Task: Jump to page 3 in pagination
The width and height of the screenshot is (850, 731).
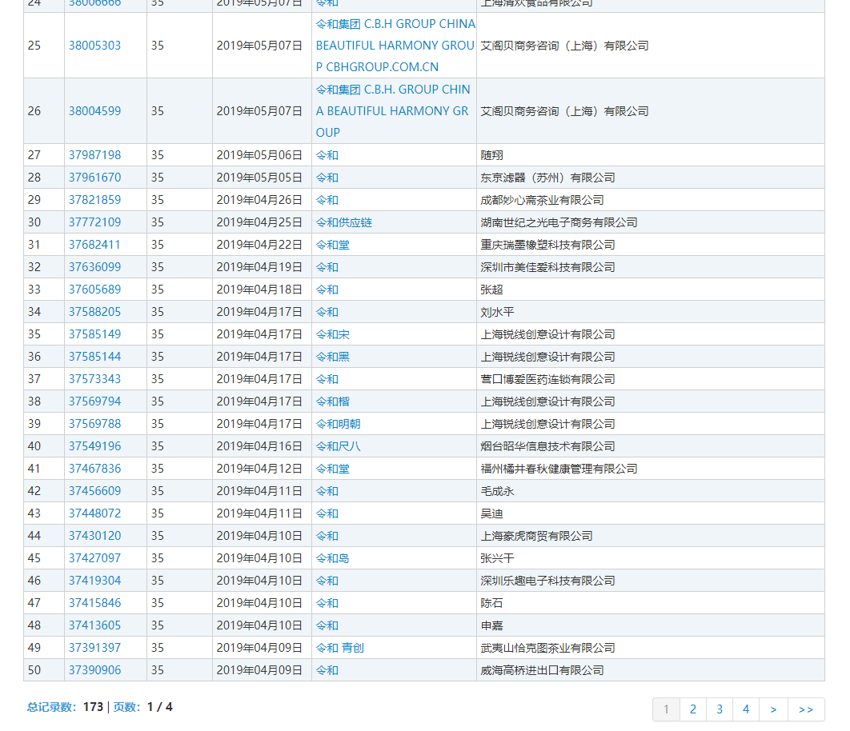Action: (720, 709)
